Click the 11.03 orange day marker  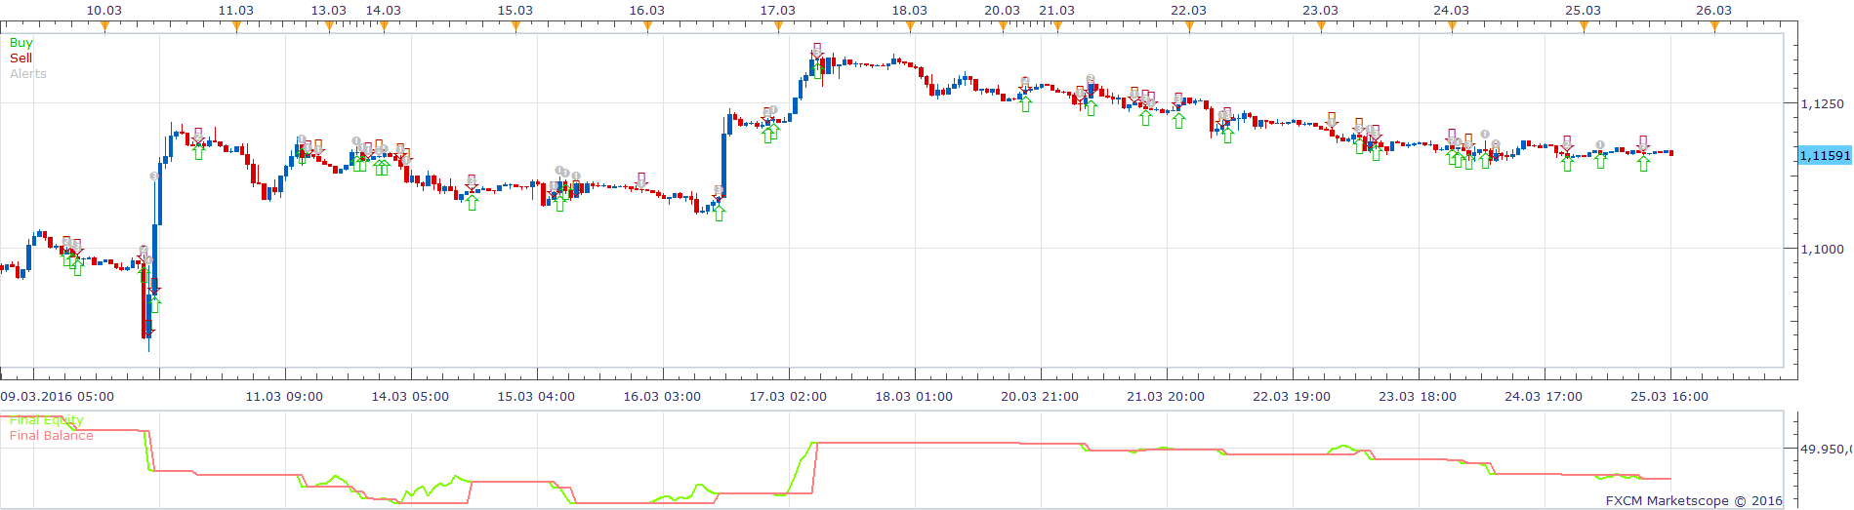click(236, 26)
